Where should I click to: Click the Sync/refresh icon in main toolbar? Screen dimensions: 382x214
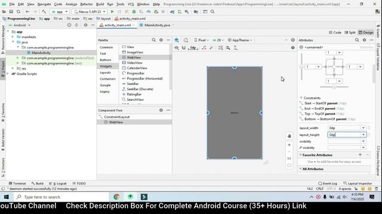coord(19,12)
